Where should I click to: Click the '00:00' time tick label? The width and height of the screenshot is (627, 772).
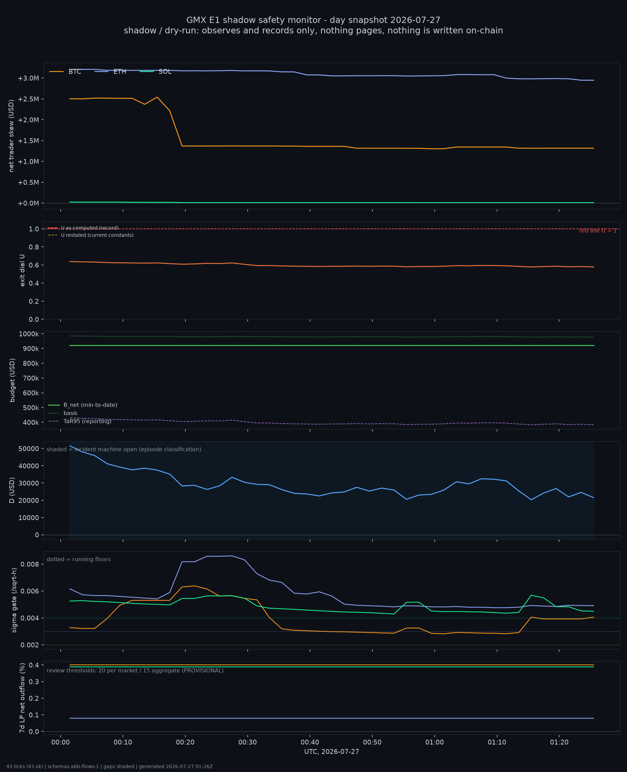[61, 743]
